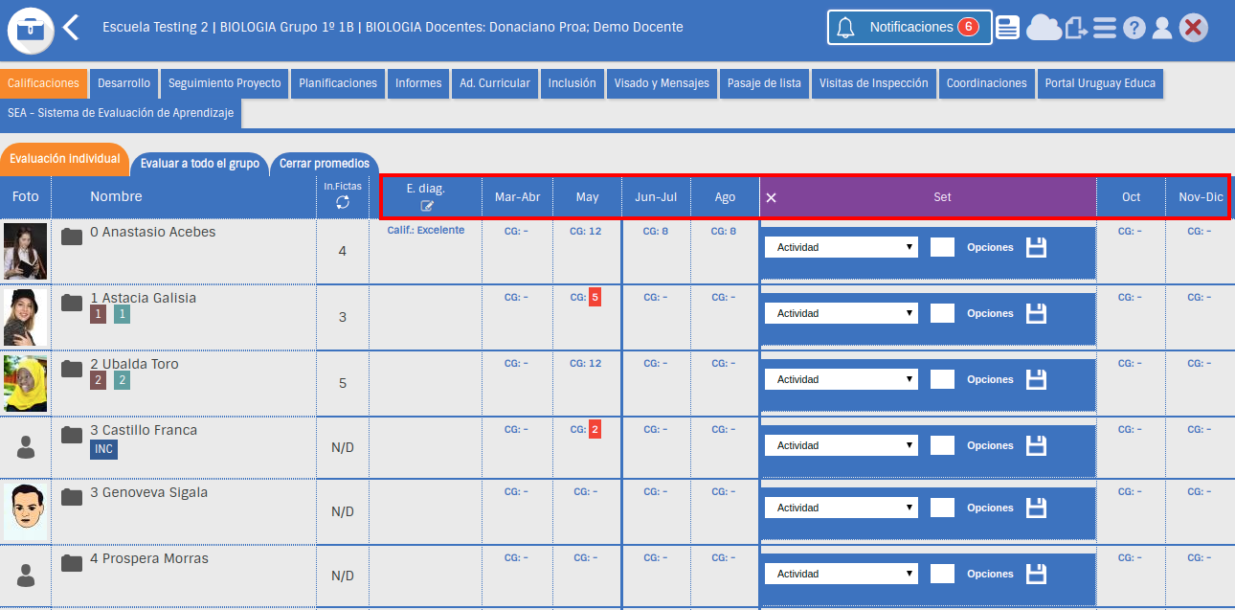1235x610 pixels.
Task: Open the Portal Uruguay Educa tab
Action: 1100,83
